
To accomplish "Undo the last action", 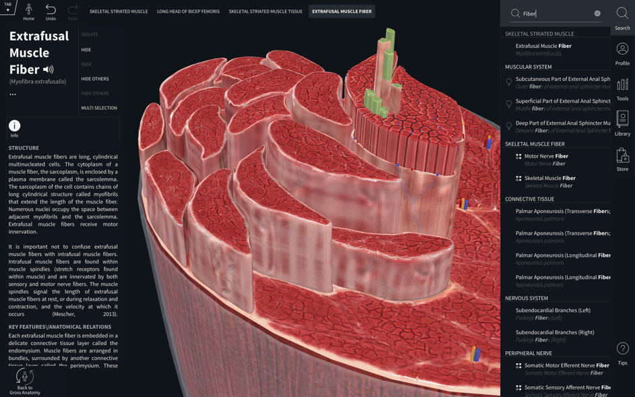I will click(51, 11).
